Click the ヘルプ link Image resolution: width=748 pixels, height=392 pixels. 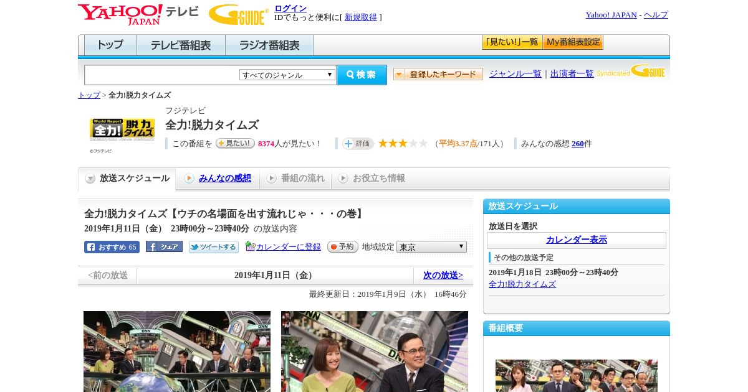[x=656, y=15]
